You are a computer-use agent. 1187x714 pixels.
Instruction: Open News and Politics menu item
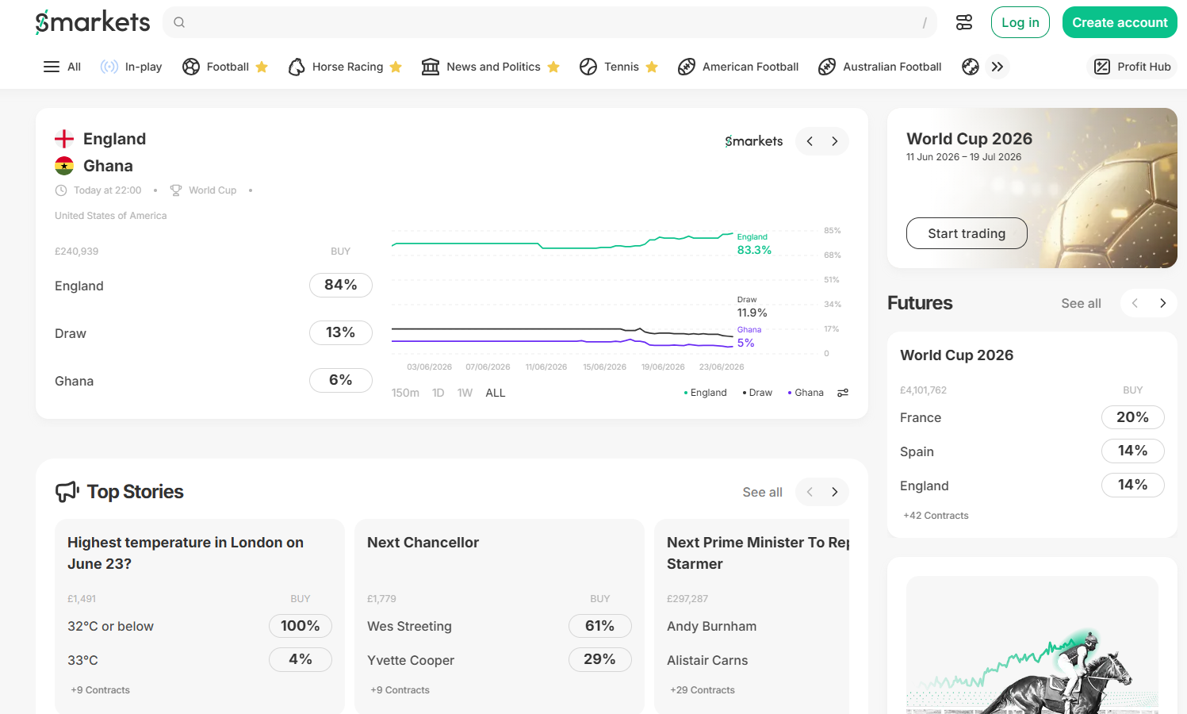[x=493, y=67]
